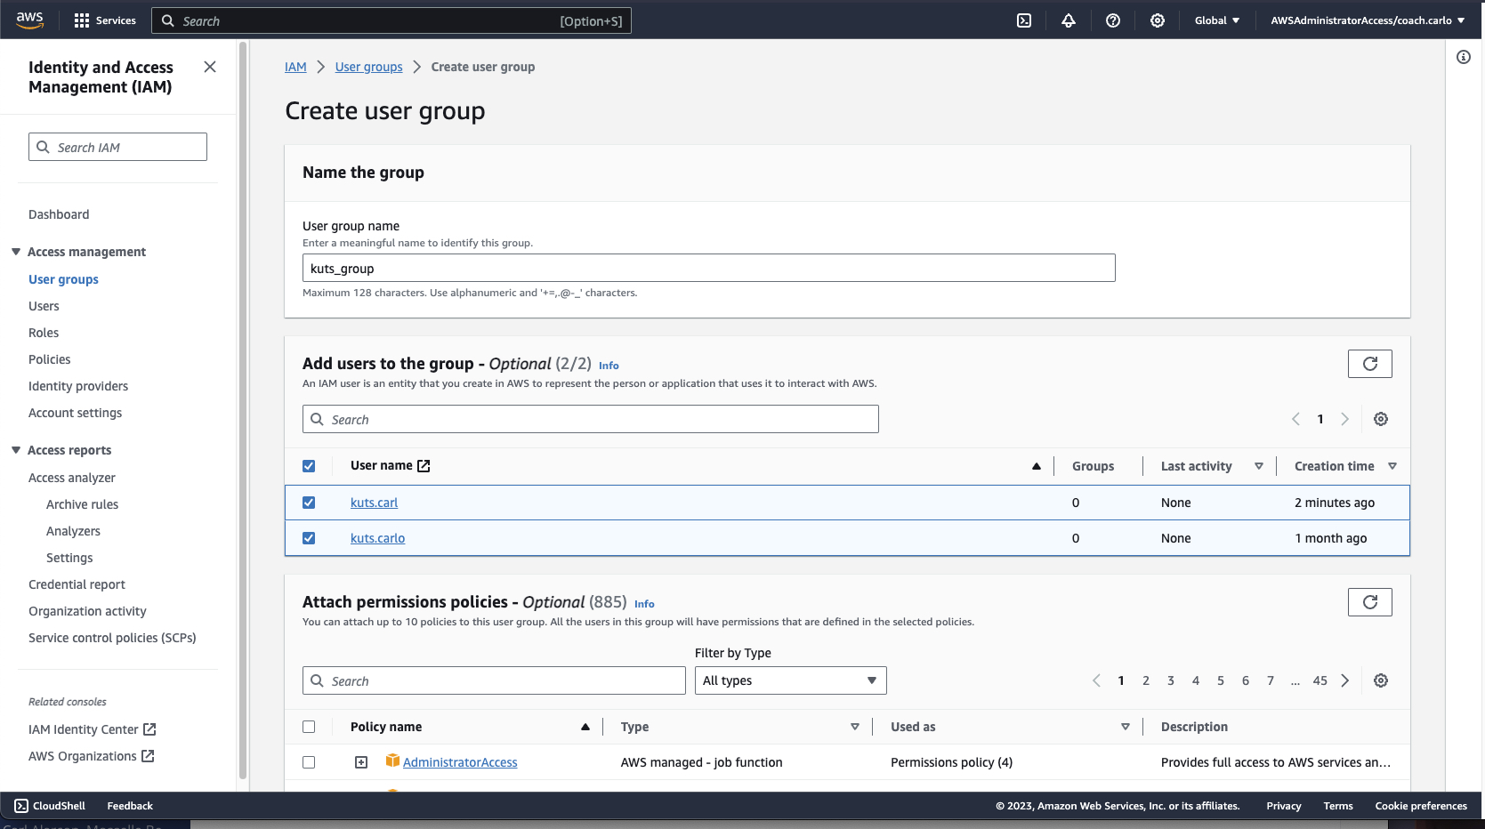Collapse the Access management section
This screenshot has width=1485, height=829.
16,252
